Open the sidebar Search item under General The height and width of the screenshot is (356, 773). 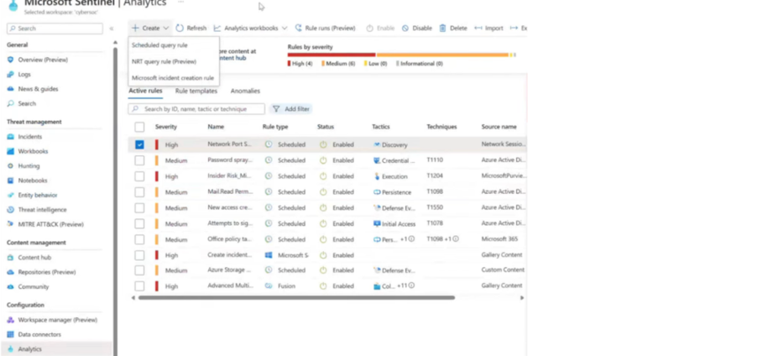point(27,103)
